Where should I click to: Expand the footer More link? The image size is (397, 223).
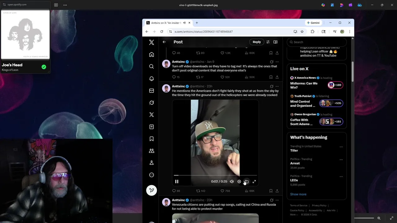pyautogui.click(x=294, y=214)
